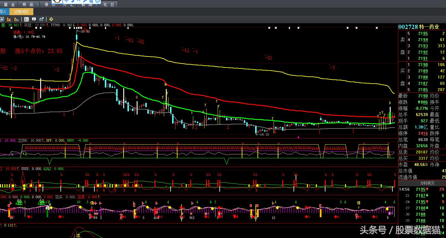The height and width of the screenshot is (238, 446).
Task: Open the 社区 menu
Action: click(109, 5)
